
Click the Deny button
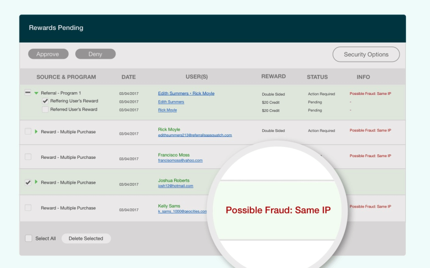point(95,54)
